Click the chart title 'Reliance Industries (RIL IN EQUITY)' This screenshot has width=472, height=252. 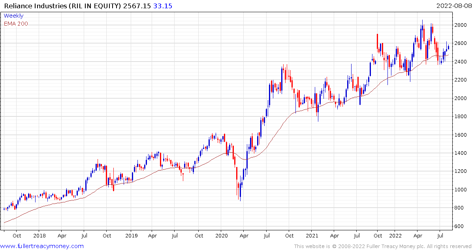63,6
